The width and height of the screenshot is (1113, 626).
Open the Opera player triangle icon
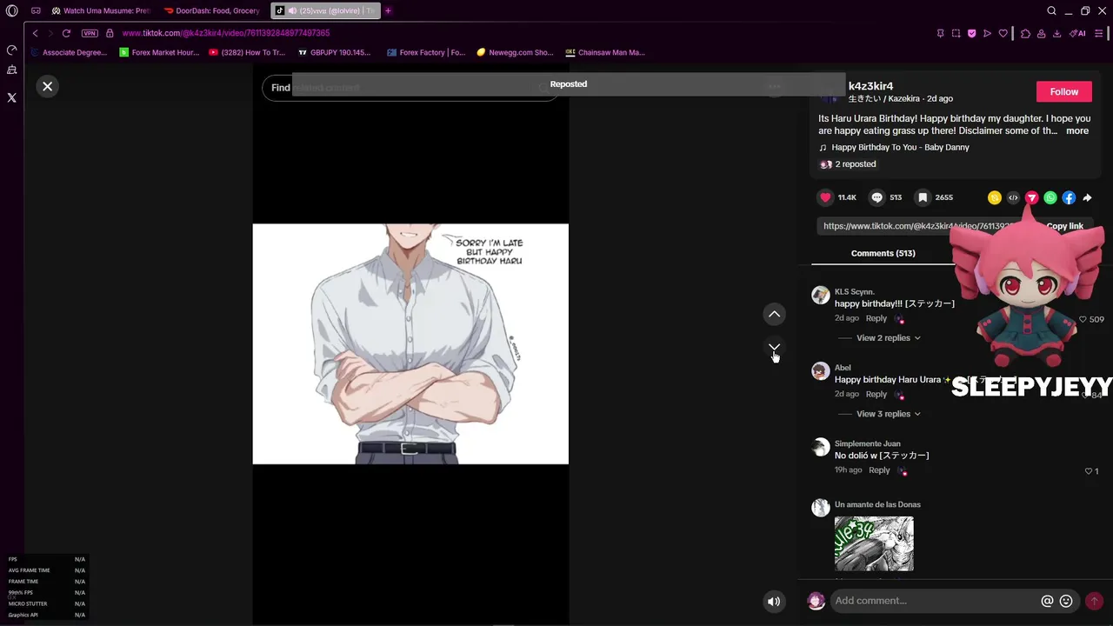(x=987, y=33)
